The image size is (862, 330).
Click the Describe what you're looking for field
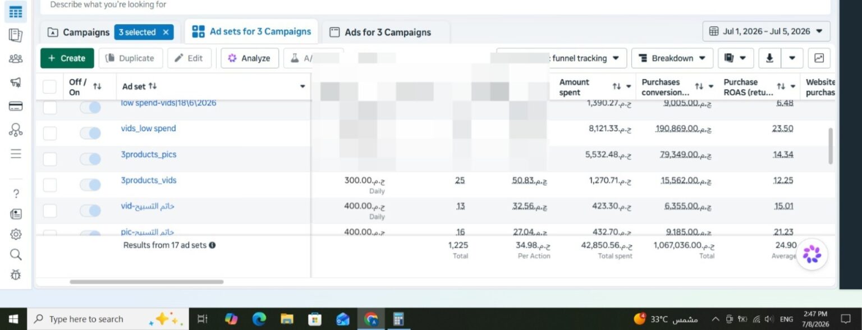click(435, 6)
